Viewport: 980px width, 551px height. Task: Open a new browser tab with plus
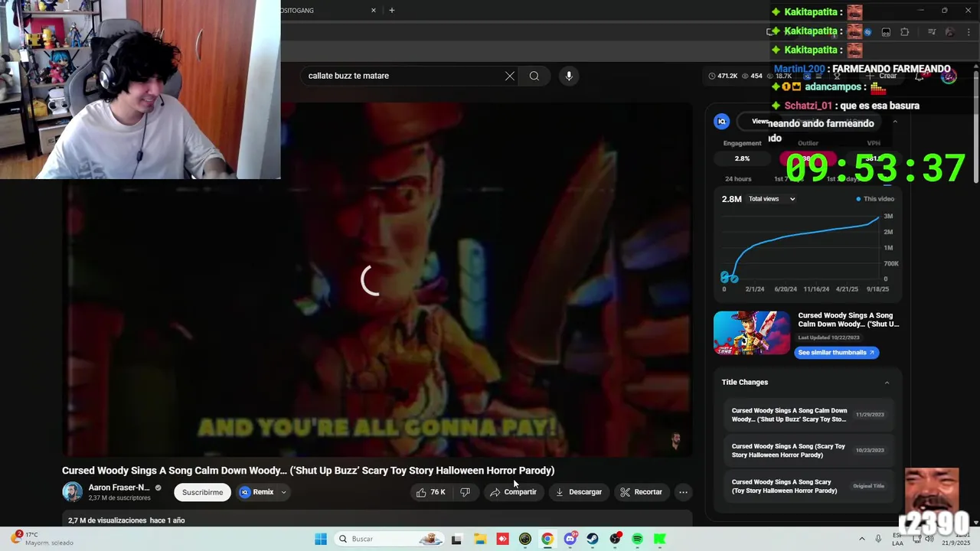pos(392,11)
